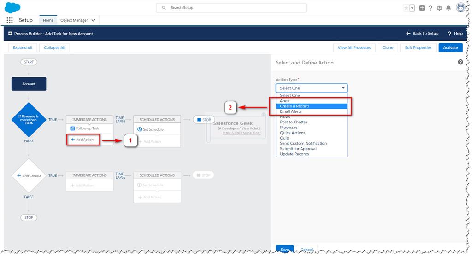Open the Action Type dropdown
472x256 pixels.
tap(311, 88)
